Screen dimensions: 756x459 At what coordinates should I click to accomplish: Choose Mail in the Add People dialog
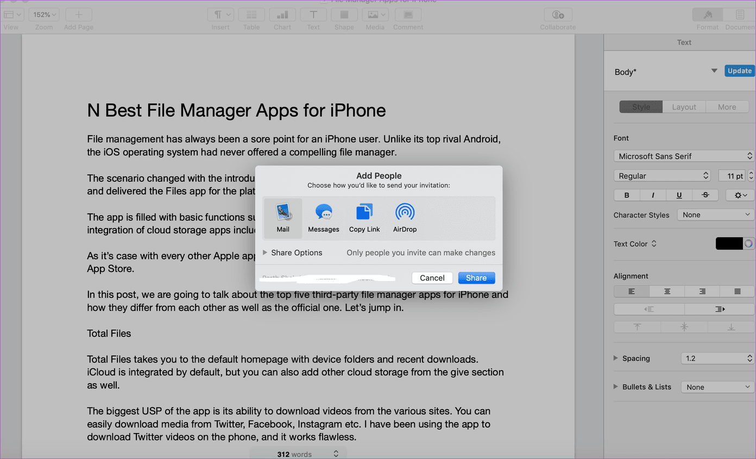[283, 218]
